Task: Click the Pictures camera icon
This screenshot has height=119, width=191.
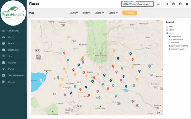Action: [4, 62]
